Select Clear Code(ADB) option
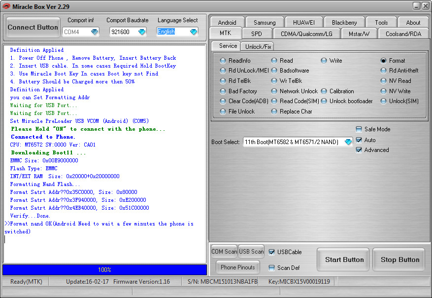Image resolution: width=432 pixels, height=298 pixels. point(244,101)
